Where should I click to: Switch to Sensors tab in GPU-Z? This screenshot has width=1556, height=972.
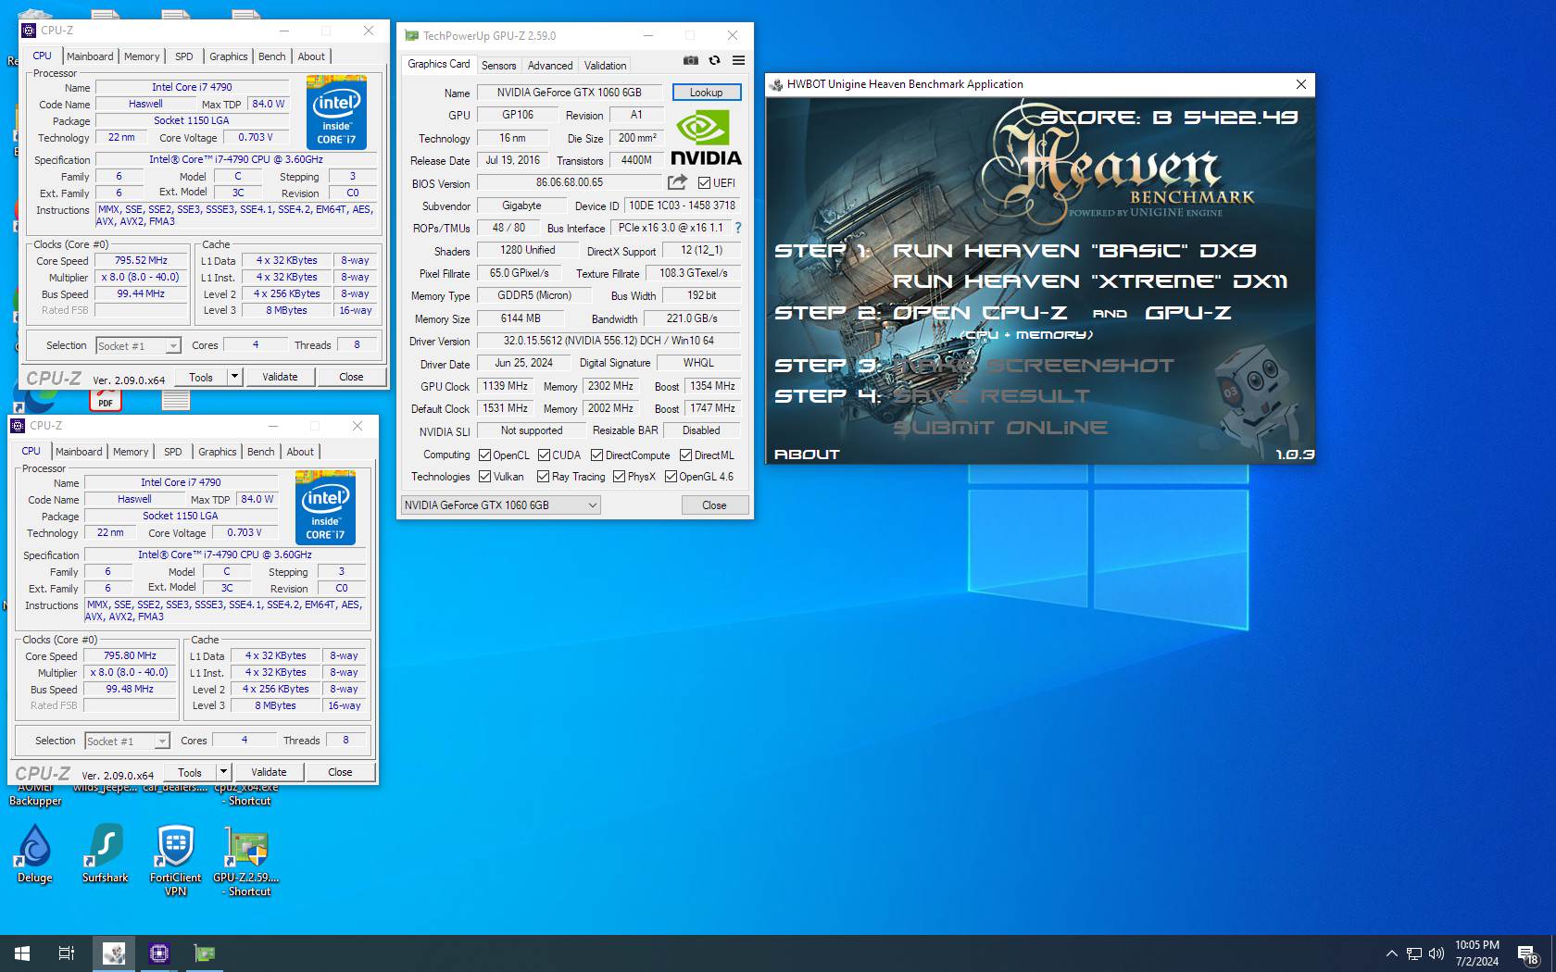499,66
